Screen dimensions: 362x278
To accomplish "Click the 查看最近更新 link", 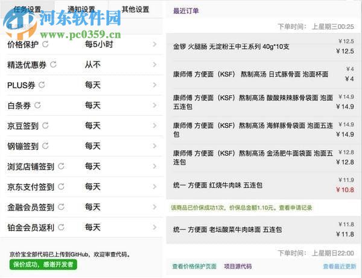I will 339,267.
